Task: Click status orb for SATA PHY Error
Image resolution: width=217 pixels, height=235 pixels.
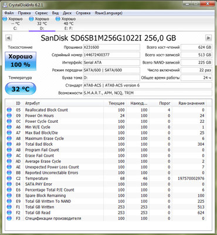Action: click(9, 184)
